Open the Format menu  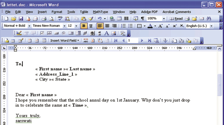[x=57, y=12]
